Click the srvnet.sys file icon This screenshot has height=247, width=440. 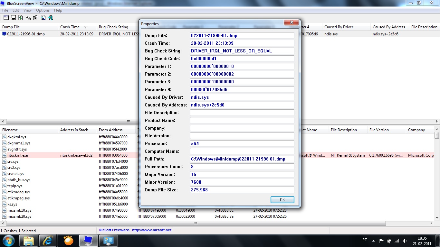point(4,174)
